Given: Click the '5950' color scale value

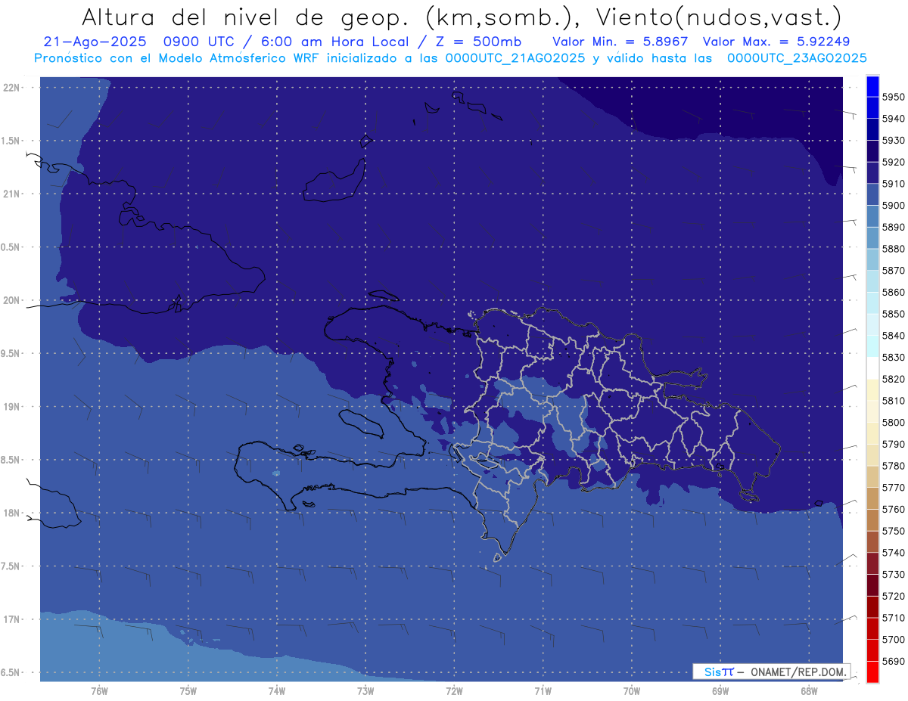Looking at the screenshot, I should (894, 98).
